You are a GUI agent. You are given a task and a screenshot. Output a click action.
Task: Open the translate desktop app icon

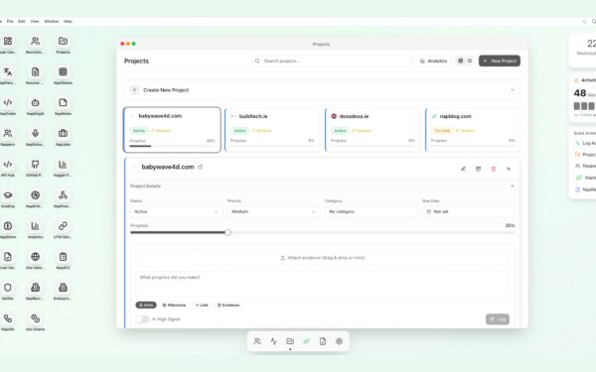tap(8, 71)
